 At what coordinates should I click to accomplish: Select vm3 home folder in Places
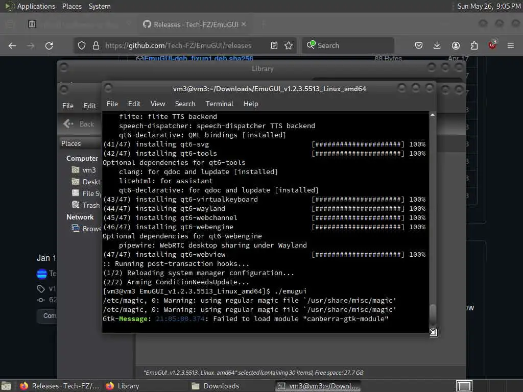[84, 170]
